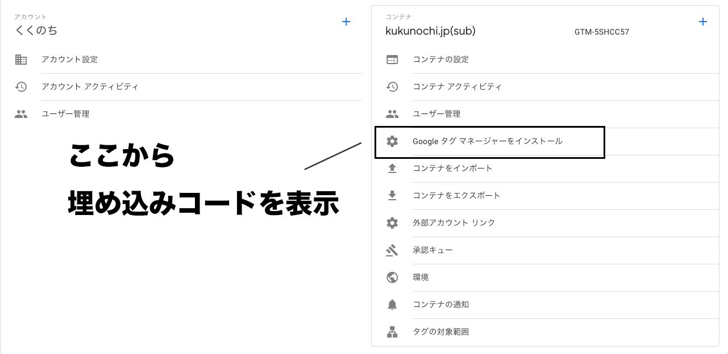Open 外部アカウント リンク settings

pyautogui.click(x=454, y=223)
